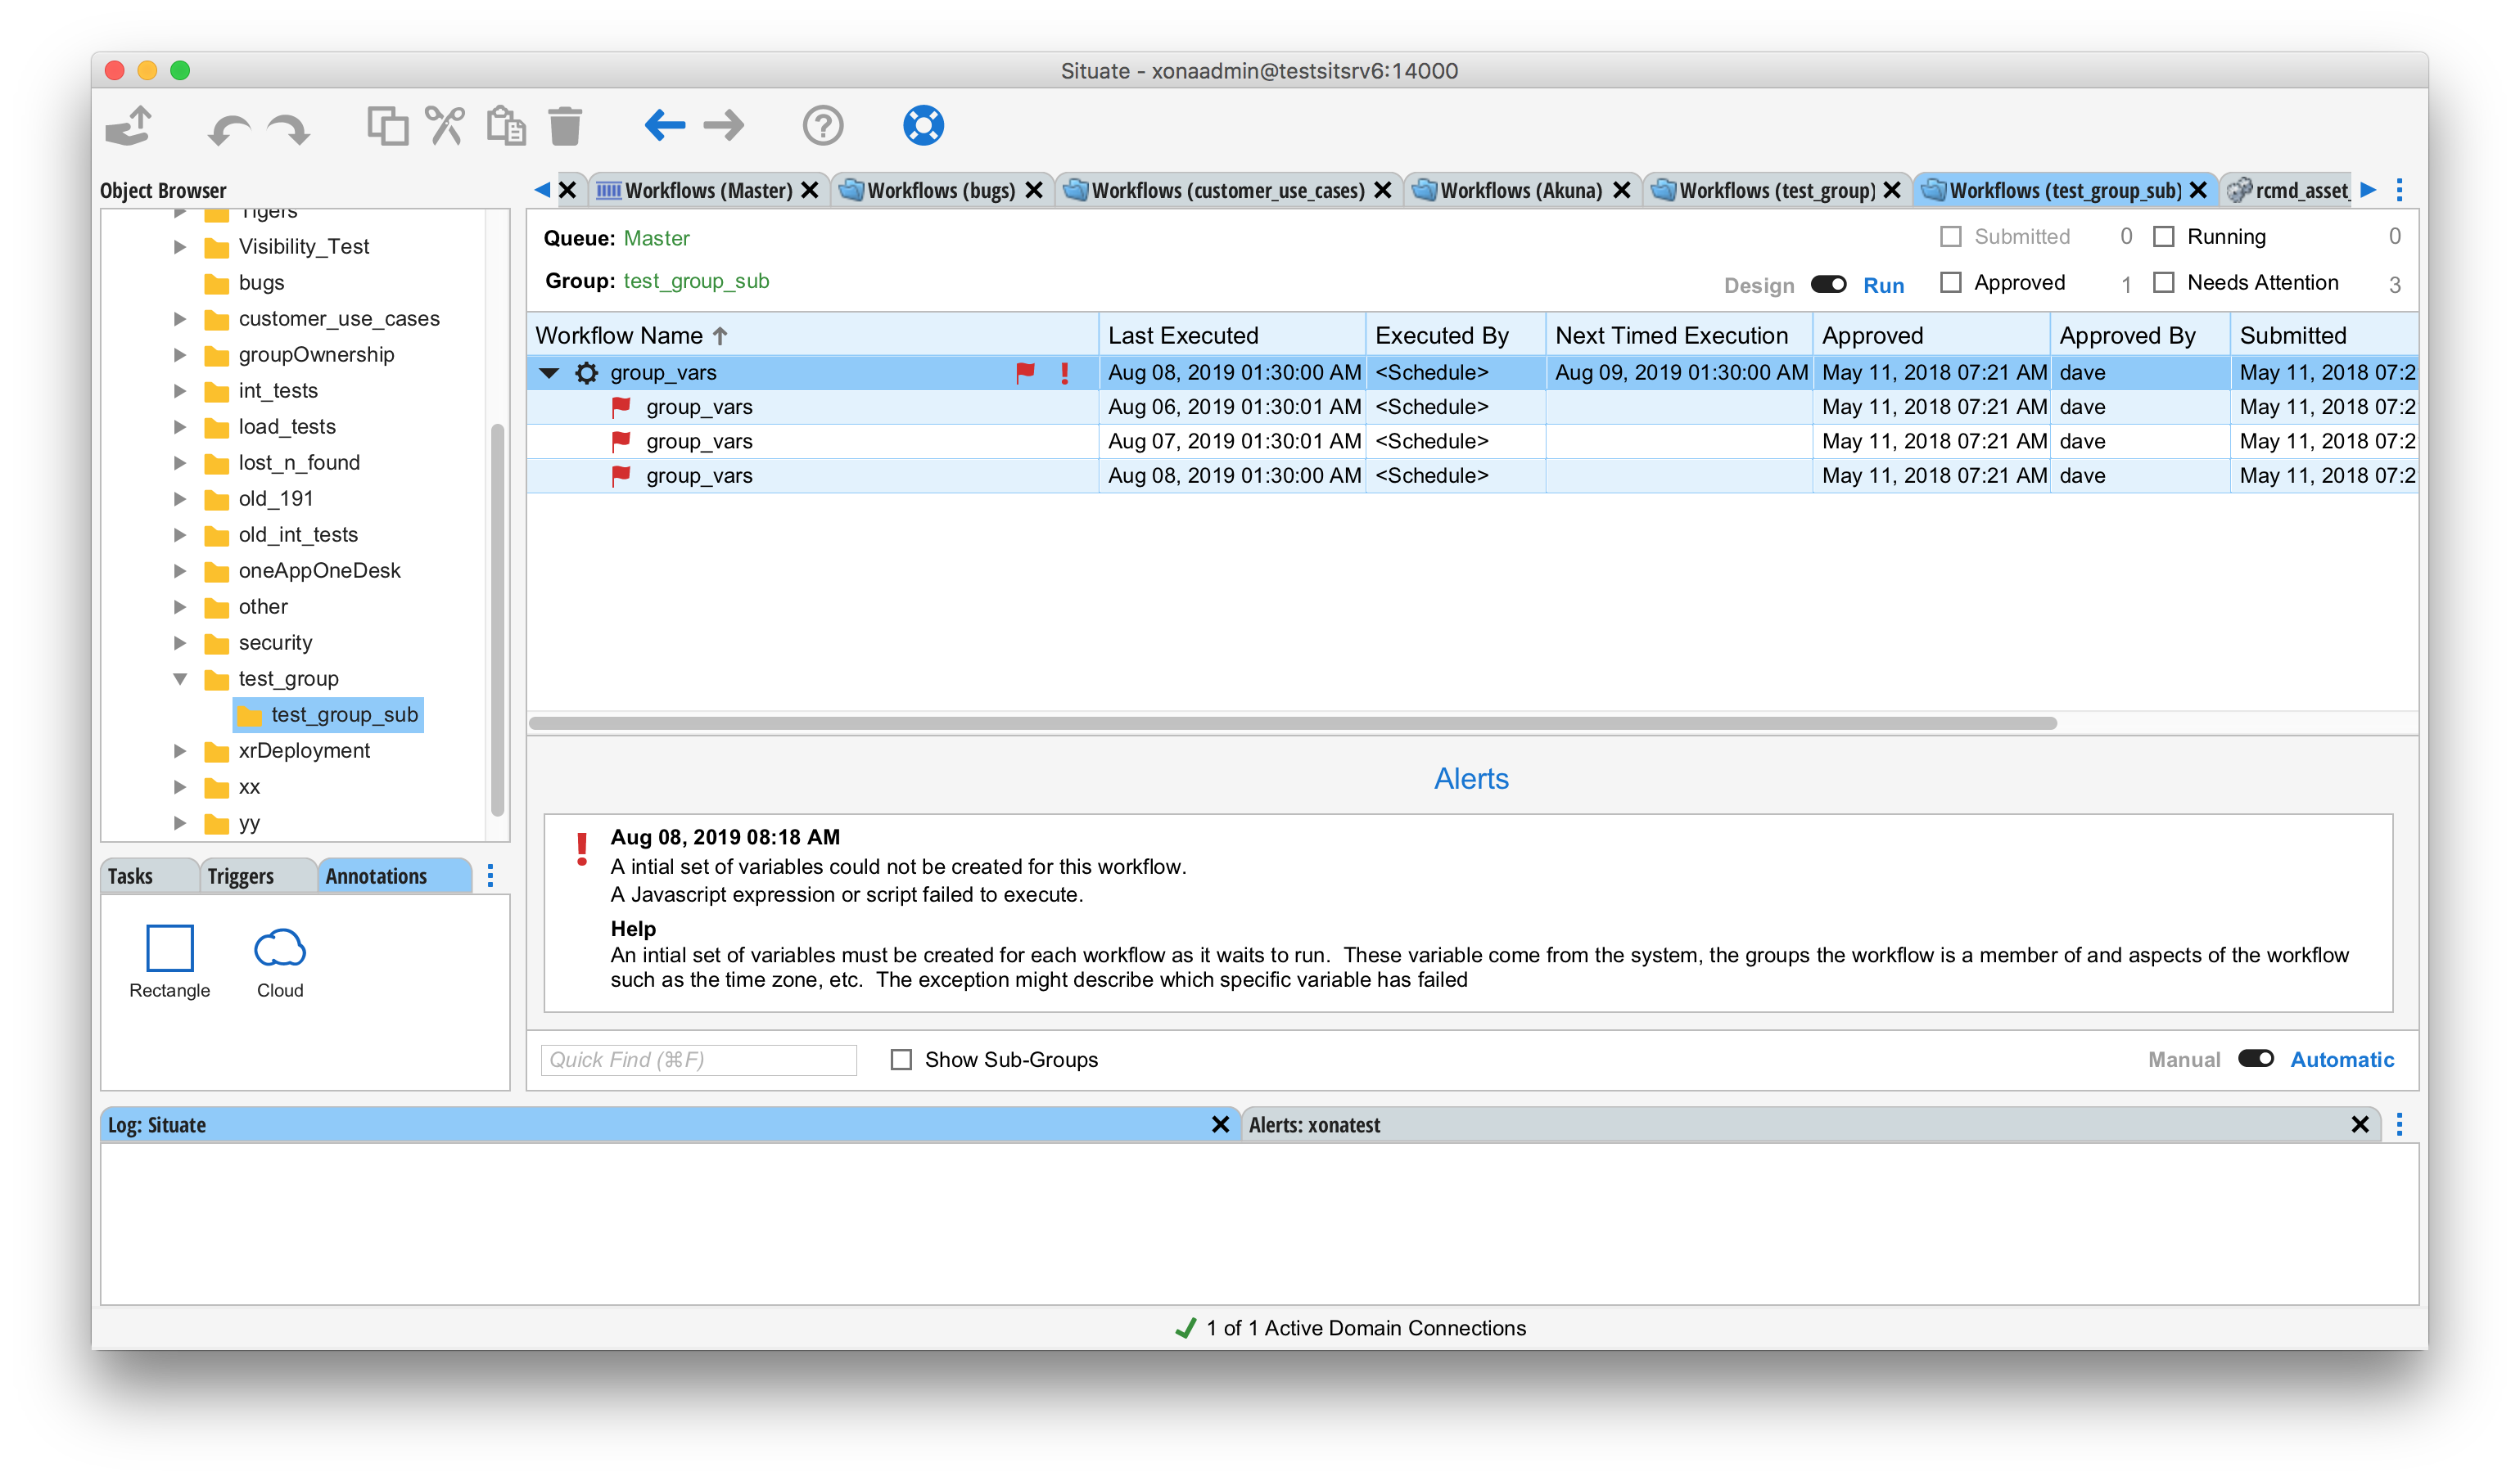Click the Redo arrow icon
The image size is (2520, 1481).
tap(290, 128)
